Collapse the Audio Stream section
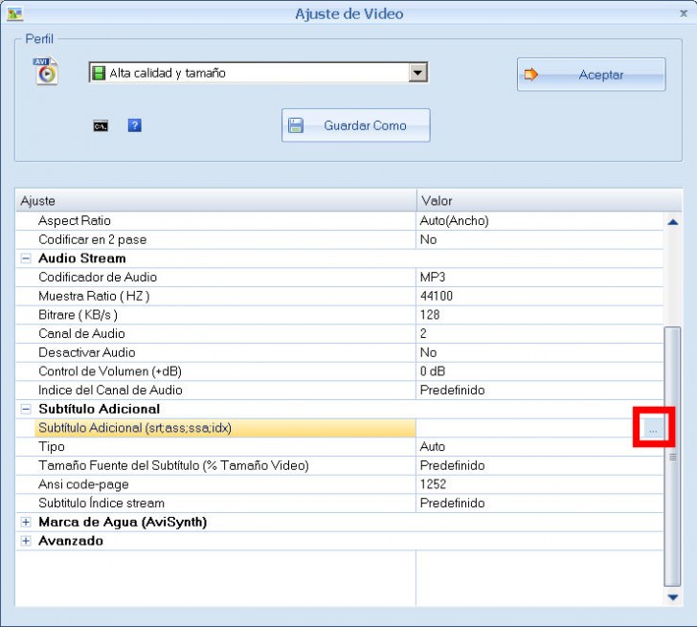The width and height of the screenshot is (697, 627). 26,258
